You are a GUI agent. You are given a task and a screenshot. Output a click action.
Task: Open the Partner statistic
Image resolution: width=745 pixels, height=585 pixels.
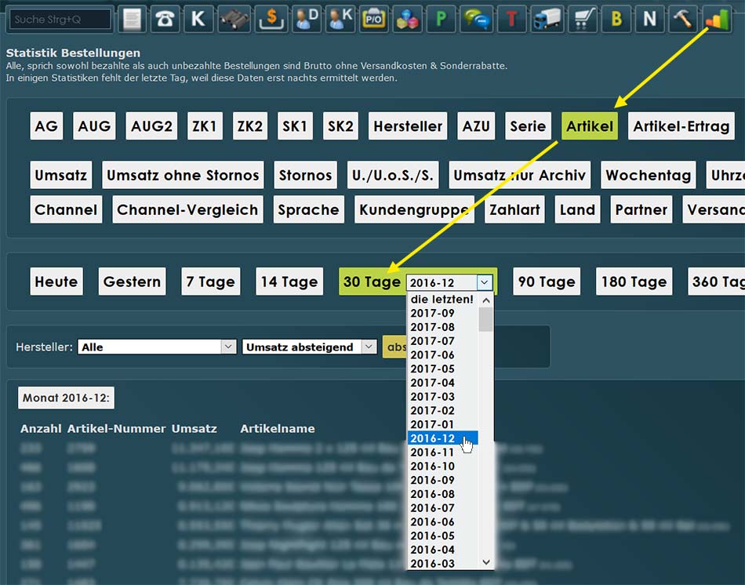[641, 209]
